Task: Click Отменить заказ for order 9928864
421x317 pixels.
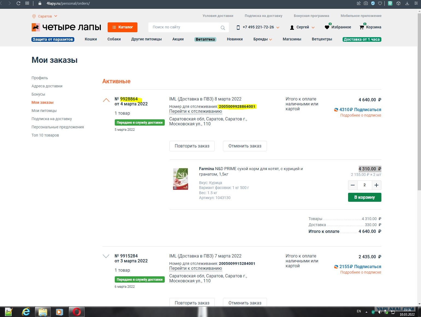Action: 245,146
